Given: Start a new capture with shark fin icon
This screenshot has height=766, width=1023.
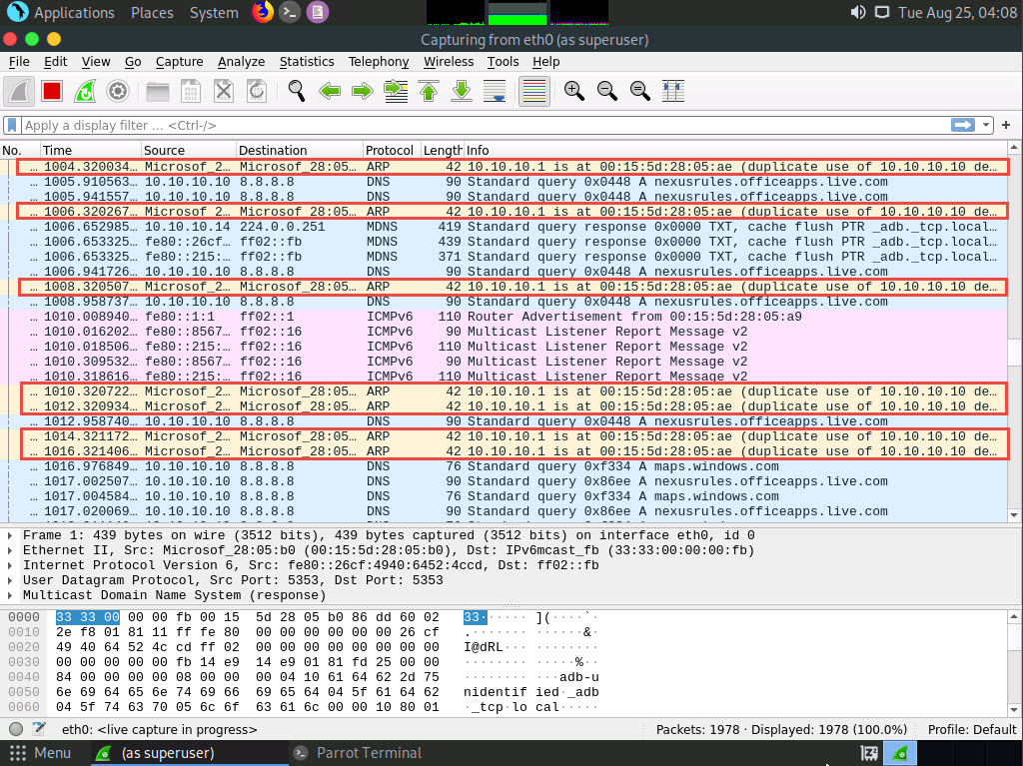Looking at the screenshot, I should point(19,91).
